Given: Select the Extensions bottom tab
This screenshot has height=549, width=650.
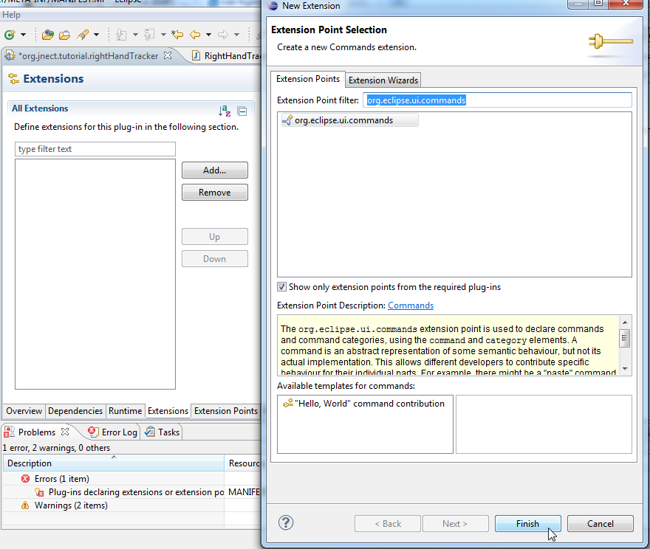Looking at the screenshot, I should tap(168, 411).
